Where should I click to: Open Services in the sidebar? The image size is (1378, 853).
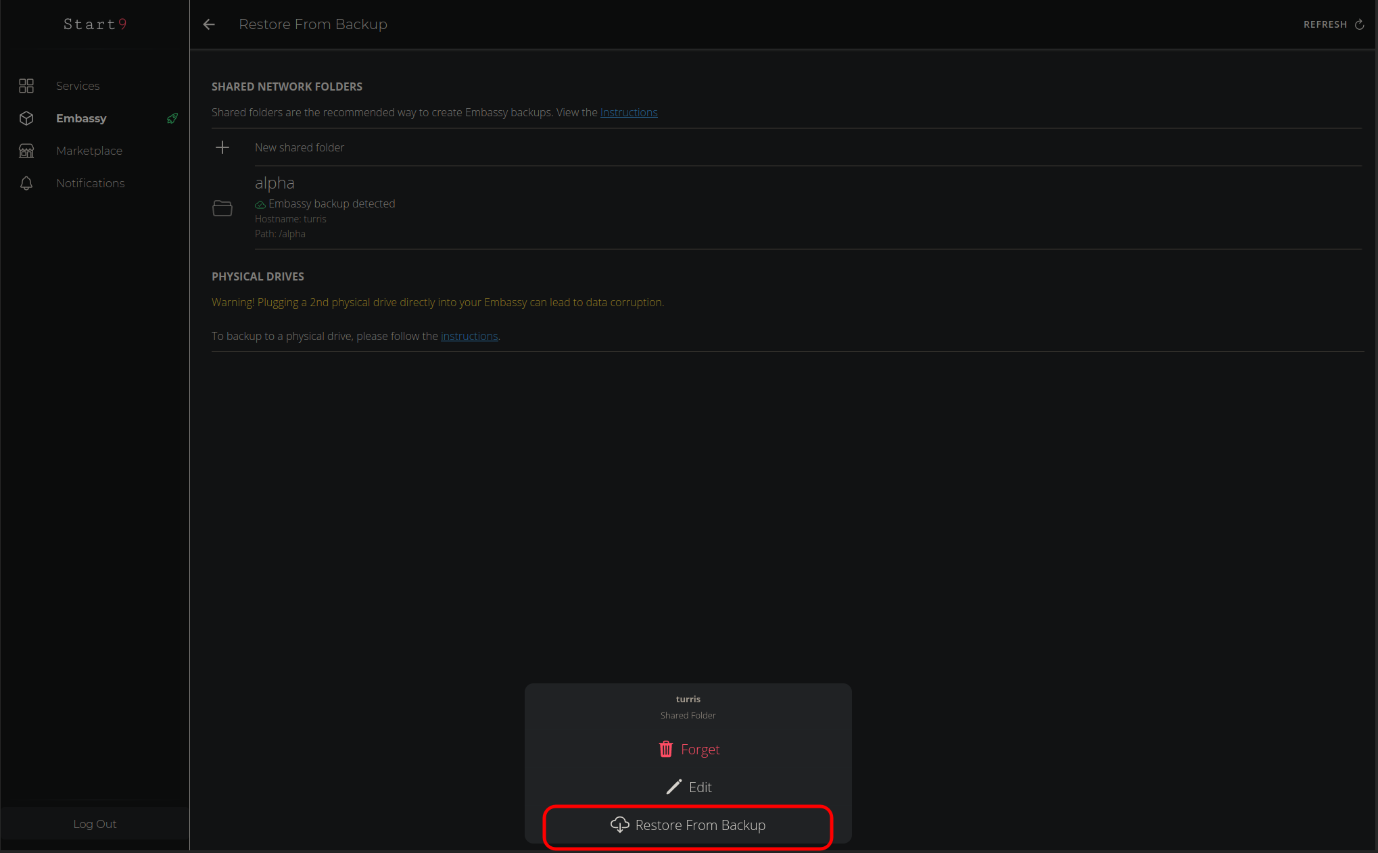point(78,86)
